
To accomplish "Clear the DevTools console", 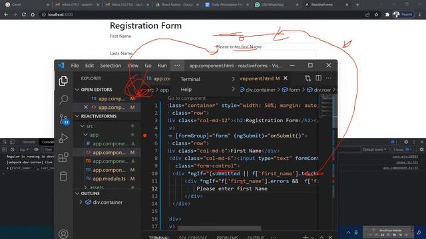I will pyautogui.click(x=13, y=149).
